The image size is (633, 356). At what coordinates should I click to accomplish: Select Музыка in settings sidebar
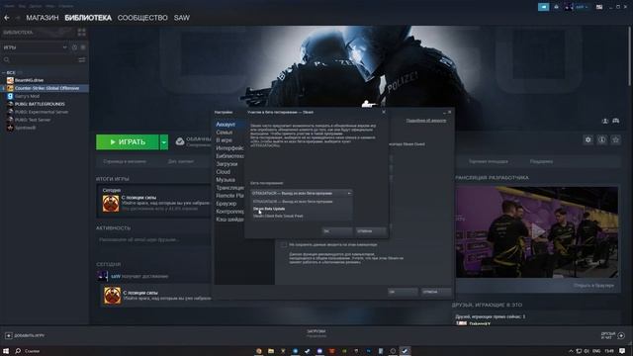tap(226, 180)
